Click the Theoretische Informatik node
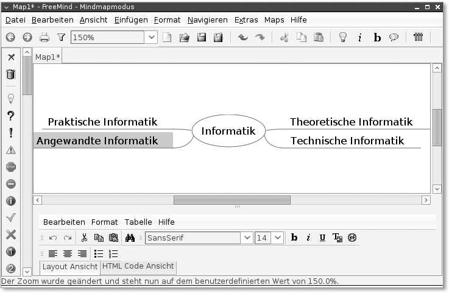Viewport: 449px width, 293px height. [351, 122]
